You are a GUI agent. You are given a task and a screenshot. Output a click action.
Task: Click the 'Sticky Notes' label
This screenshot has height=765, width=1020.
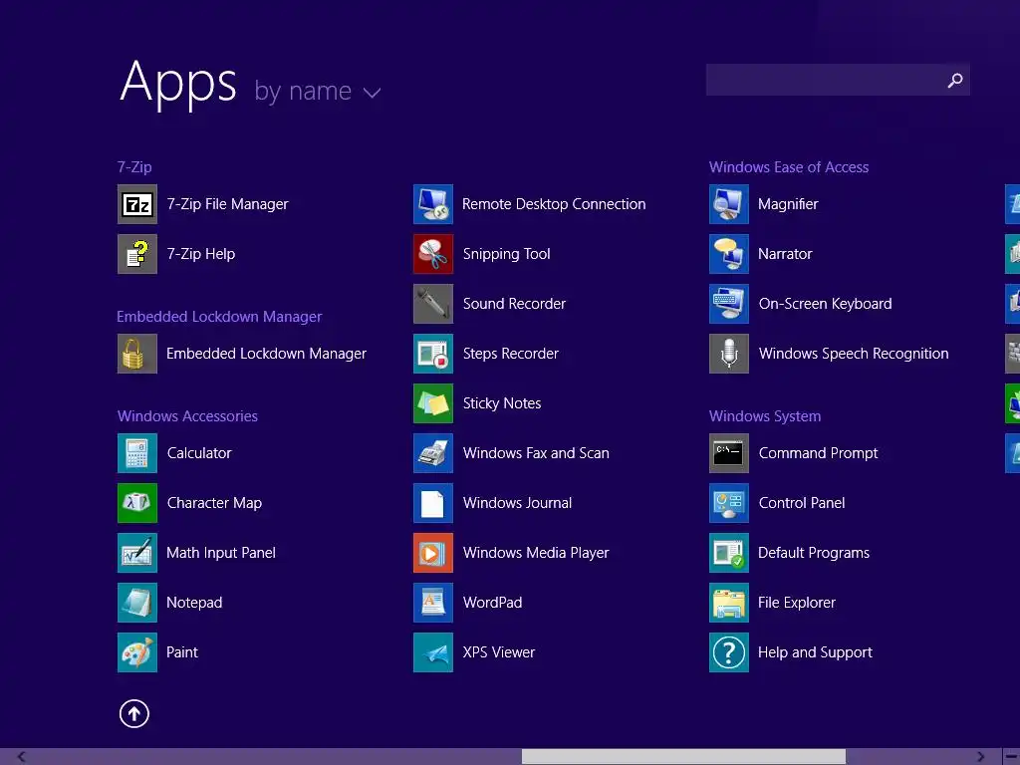502,403
